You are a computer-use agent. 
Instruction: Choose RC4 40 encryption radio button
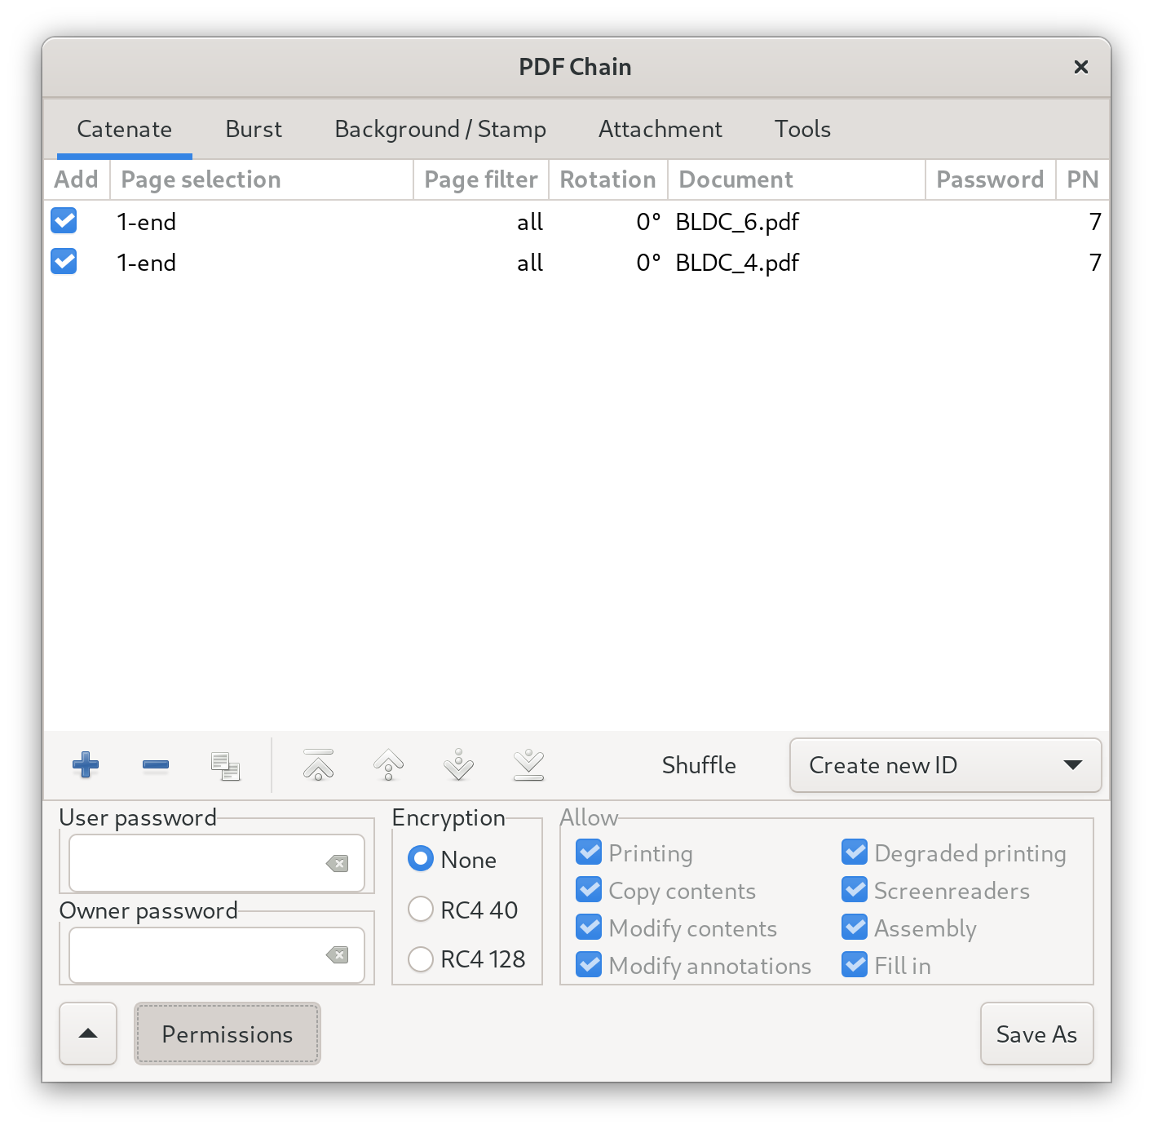click(421, 910)
